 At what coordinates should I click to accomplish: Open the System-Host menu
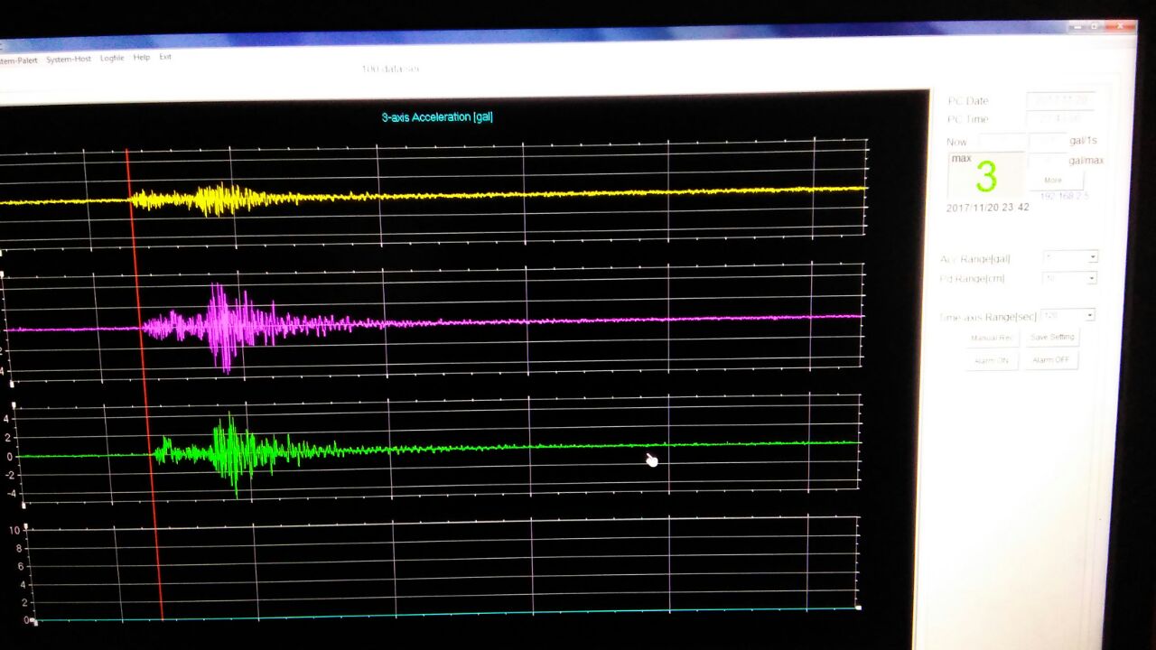69,60
